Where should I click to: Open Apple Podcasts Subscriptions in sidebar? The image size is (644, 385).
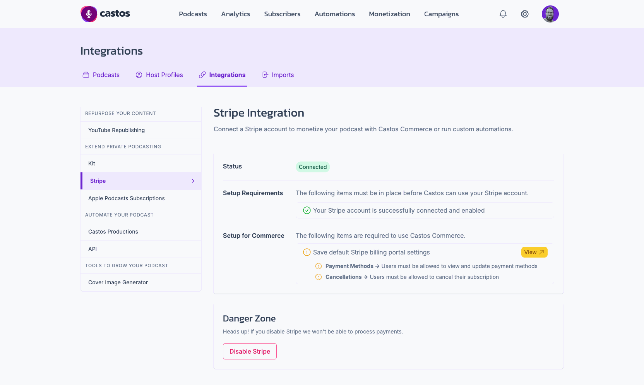tap(141, 198)
